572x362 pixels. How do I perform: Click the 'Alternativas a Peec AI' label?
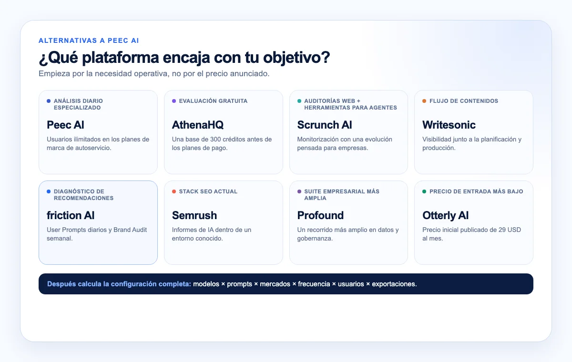tap(89, 41)
